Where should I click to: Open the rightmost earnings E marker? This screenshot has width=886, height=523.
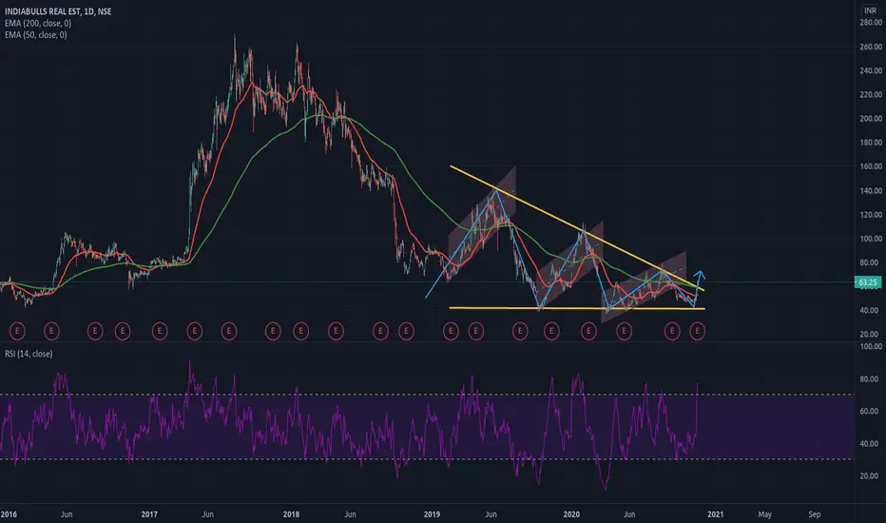(697, 331)
